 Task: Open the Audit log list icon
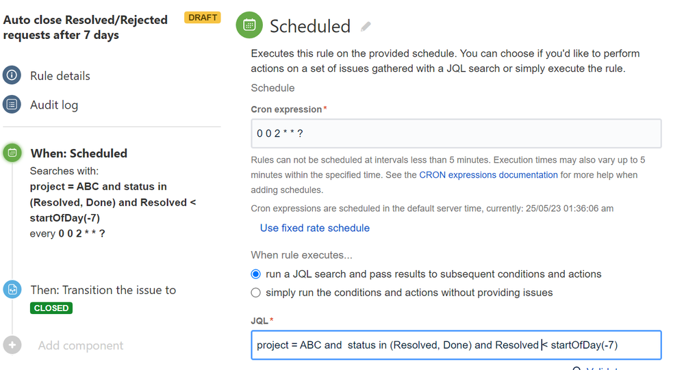point(12,105)
